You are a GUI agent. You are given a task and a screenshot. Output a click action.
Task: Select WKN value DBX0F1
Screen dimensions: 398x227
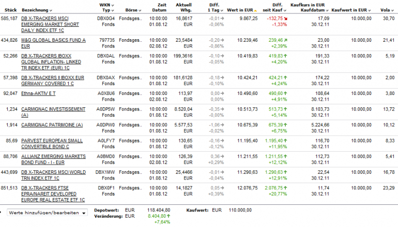(106, 188)
